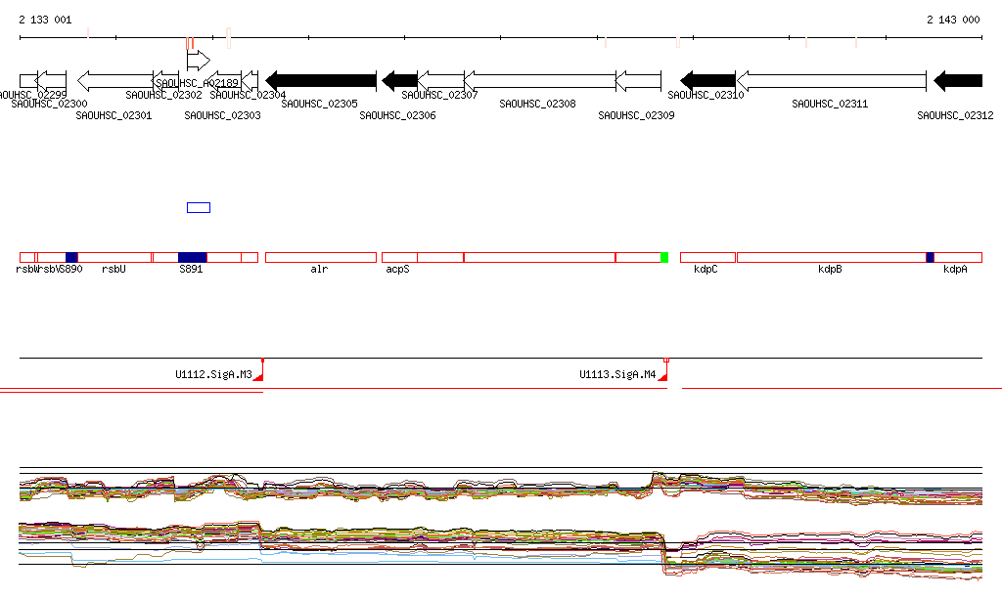Select the long white SAOUHSC_02311 gene arrow
The width and height of the screenshot is (1002, 597).
tap(831, 80)
